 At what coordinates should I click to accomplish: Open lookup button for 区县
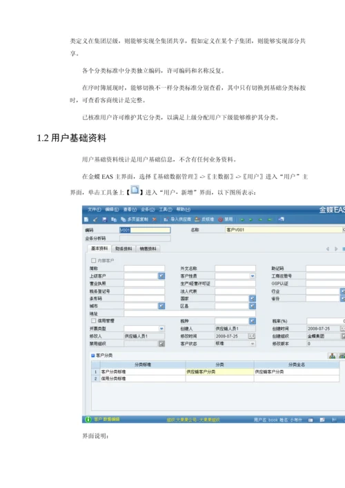[x=253, y=306]
